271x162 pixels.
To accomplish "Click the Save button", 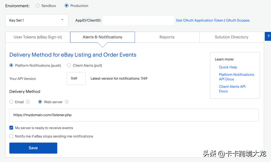I will pos(33,148).
